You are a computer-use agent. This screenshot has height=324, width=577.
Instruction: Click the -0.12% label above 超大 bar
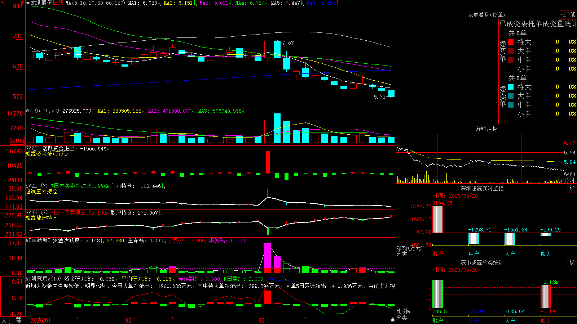pyautogui.click(x=549, y=282)
